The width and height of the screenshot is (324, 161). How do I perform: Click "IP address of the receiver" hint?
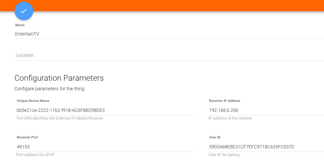coord(230,118)
